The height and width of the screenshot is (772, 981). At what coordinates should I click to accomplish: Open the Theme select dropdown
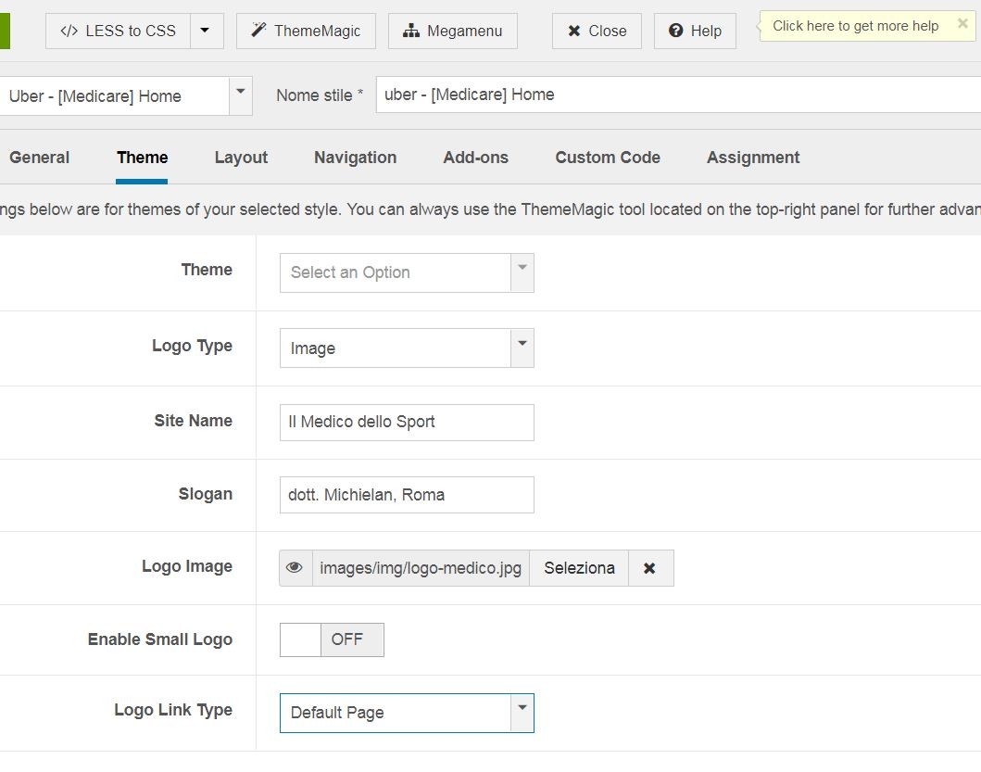coord(407,272)
